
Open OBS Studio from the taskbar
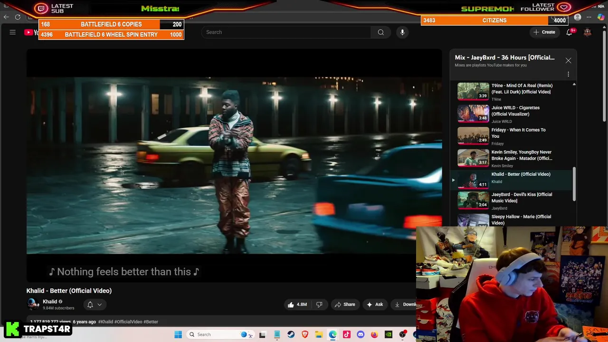coord(403,334)
